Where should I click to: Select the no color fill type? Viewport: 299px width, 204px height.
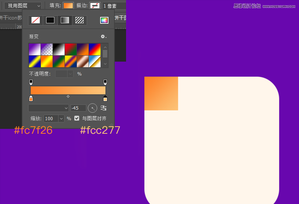(x=36, y=20)
